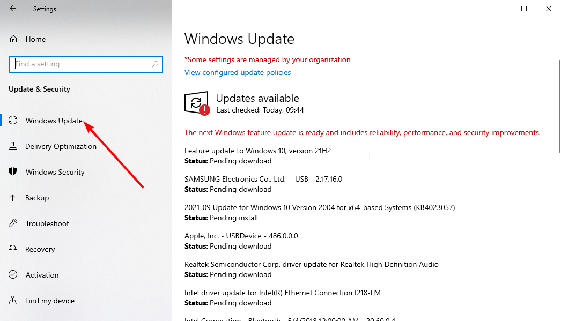Click the Windows Update page heading
Image resolution: width=561 pixels, height=321 pixels.
[x=239, y=39]
